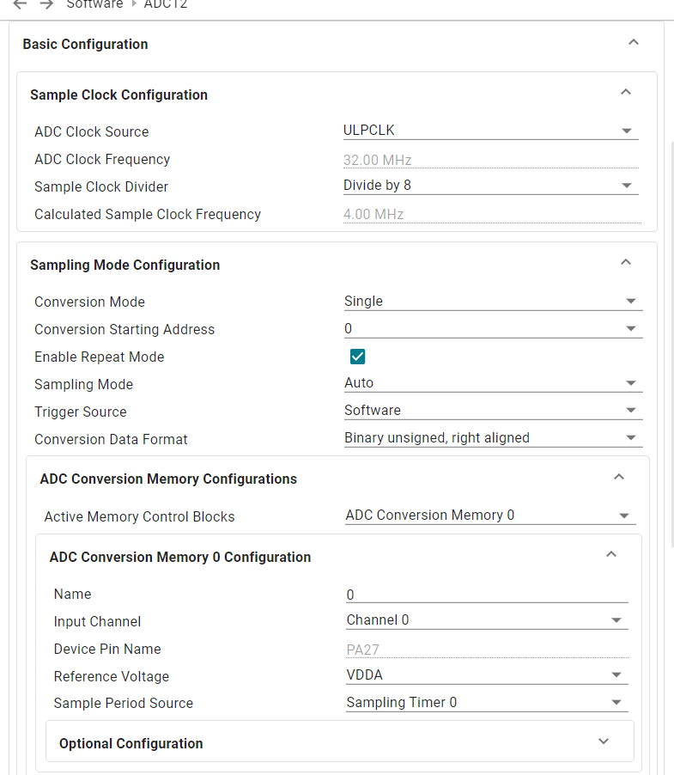The image size is (674, 775).
Task: Click the Conversion Data Format label
Action: (111, 439)
